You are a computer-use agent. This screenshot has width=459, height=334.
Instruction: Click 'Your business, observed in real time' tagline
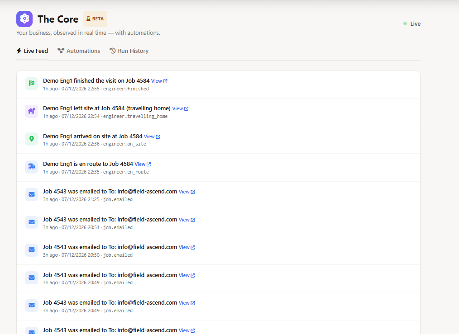tap(88, 33)
